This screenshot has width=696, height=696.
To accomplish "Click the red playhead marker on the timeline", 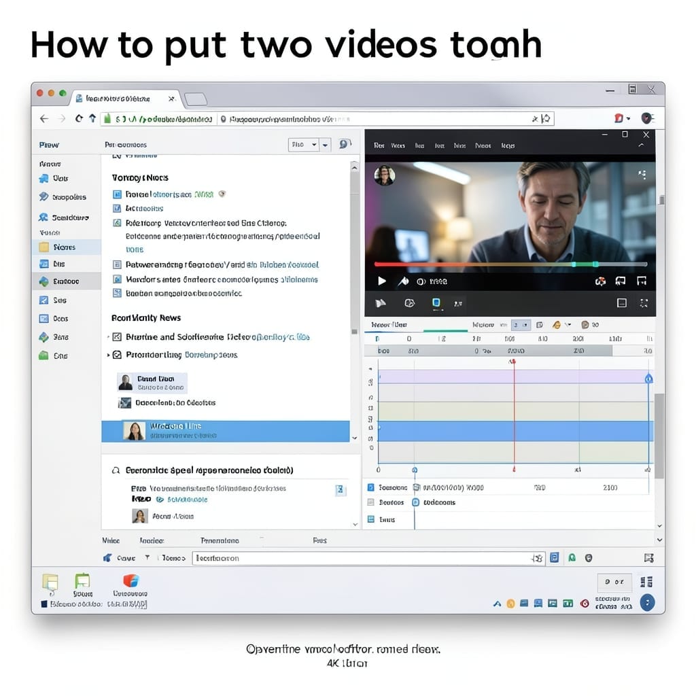I will pyautogui.click(x=512, y=362).
